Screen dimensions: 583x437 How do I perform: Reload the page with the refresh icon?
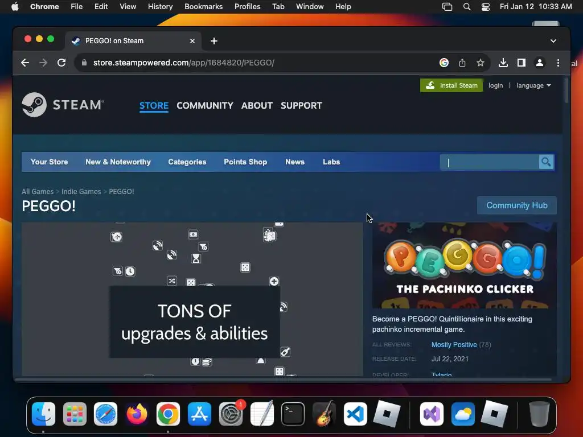(61, 63)
